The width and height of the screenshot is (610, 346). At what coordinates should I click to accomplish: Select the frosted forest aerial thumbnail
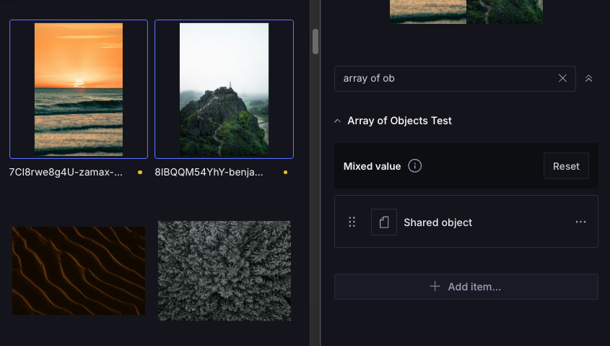[225, 271]
